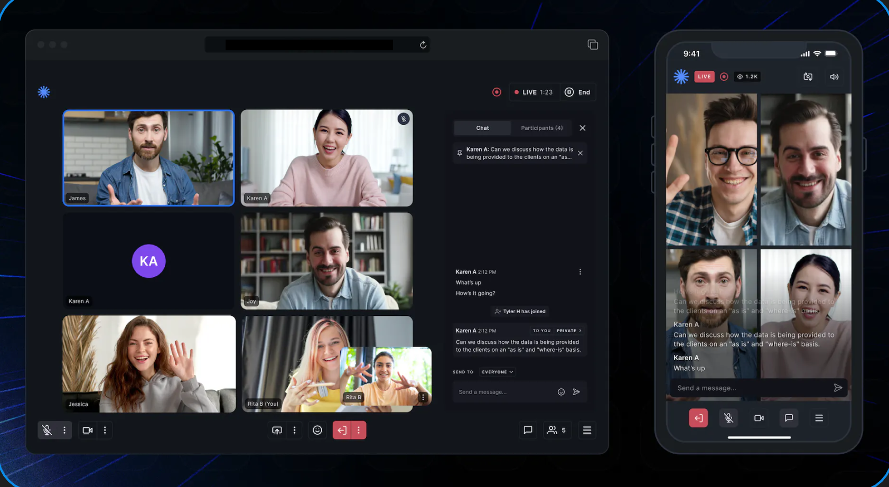Click the send message arrow in desktop chat
This screenshot has width=889, height=487.
point(576,392)
